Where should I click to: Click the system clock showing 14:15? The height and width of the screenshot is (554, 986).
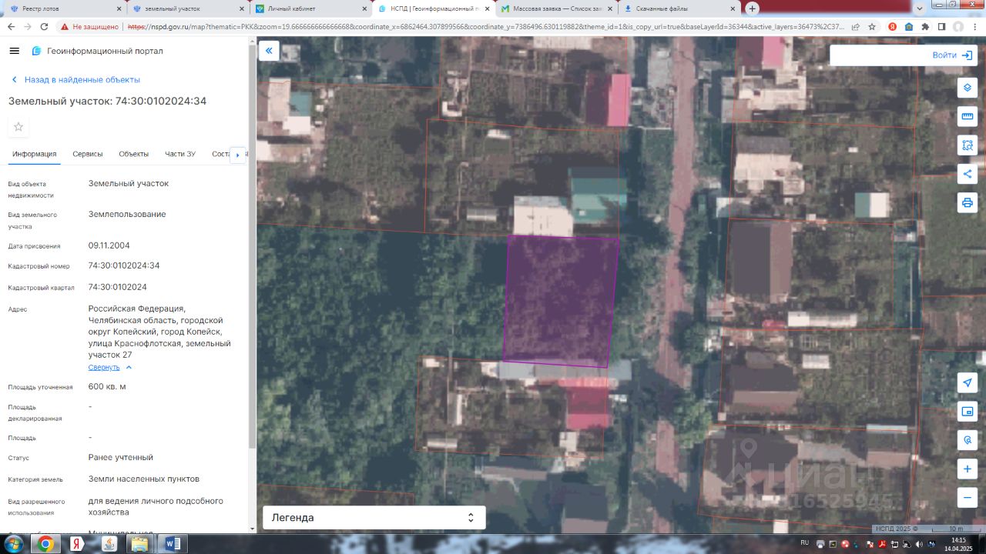(958, 540)
